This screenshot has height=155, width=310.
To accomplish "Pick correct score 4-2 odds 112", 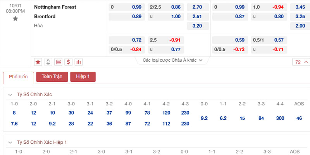I will point(166,124).
